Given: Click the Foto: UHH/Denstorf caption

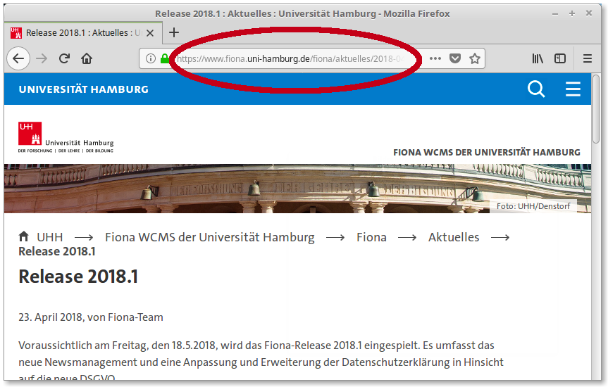Looking at the screenshot, I should (x=533, y=206).
